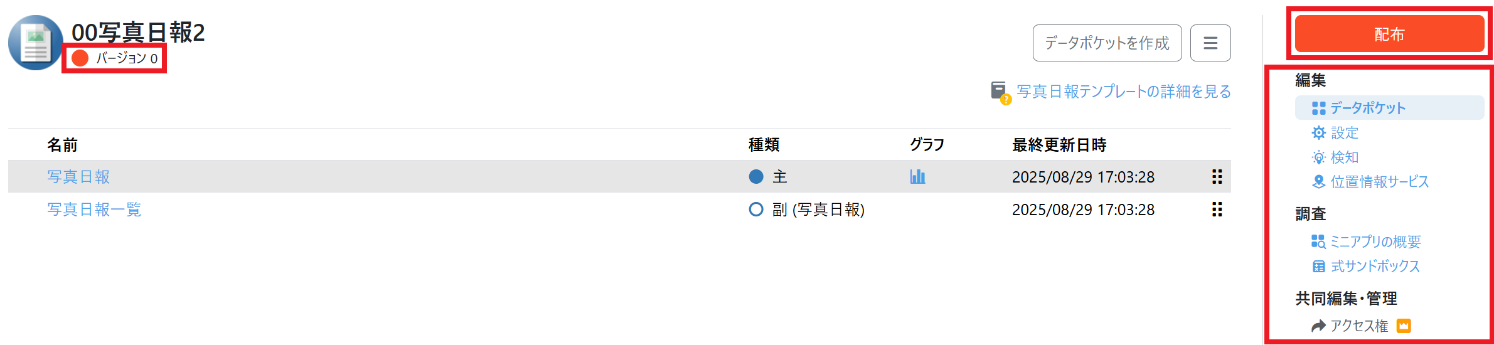Open the 写真日報一覧 data pocket link

click(x=94, y=210)
